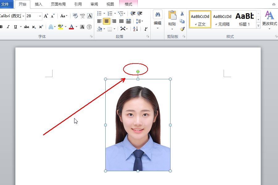
Task: Toggle strikethrough formatting
Action: tap(27, 27)
